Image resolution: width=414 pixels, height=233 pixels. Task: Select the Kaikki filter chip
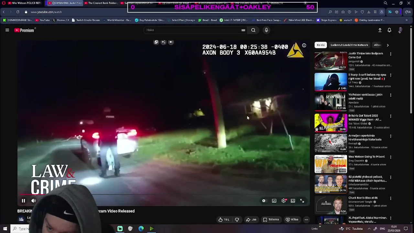(x=321, y=45)
